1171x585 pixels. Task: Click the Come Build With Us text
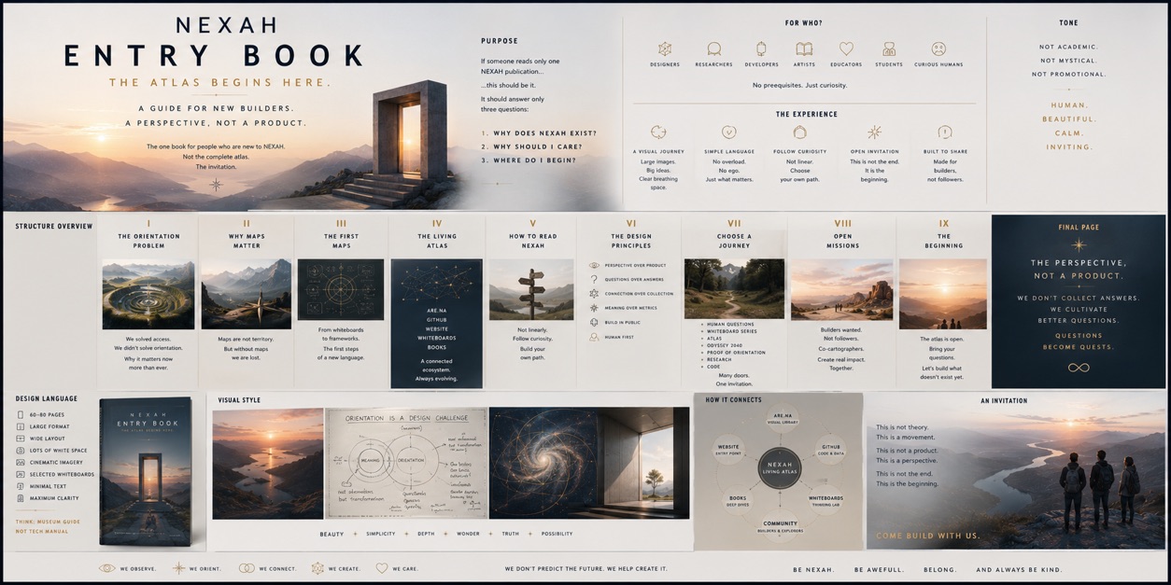[927, 536]
